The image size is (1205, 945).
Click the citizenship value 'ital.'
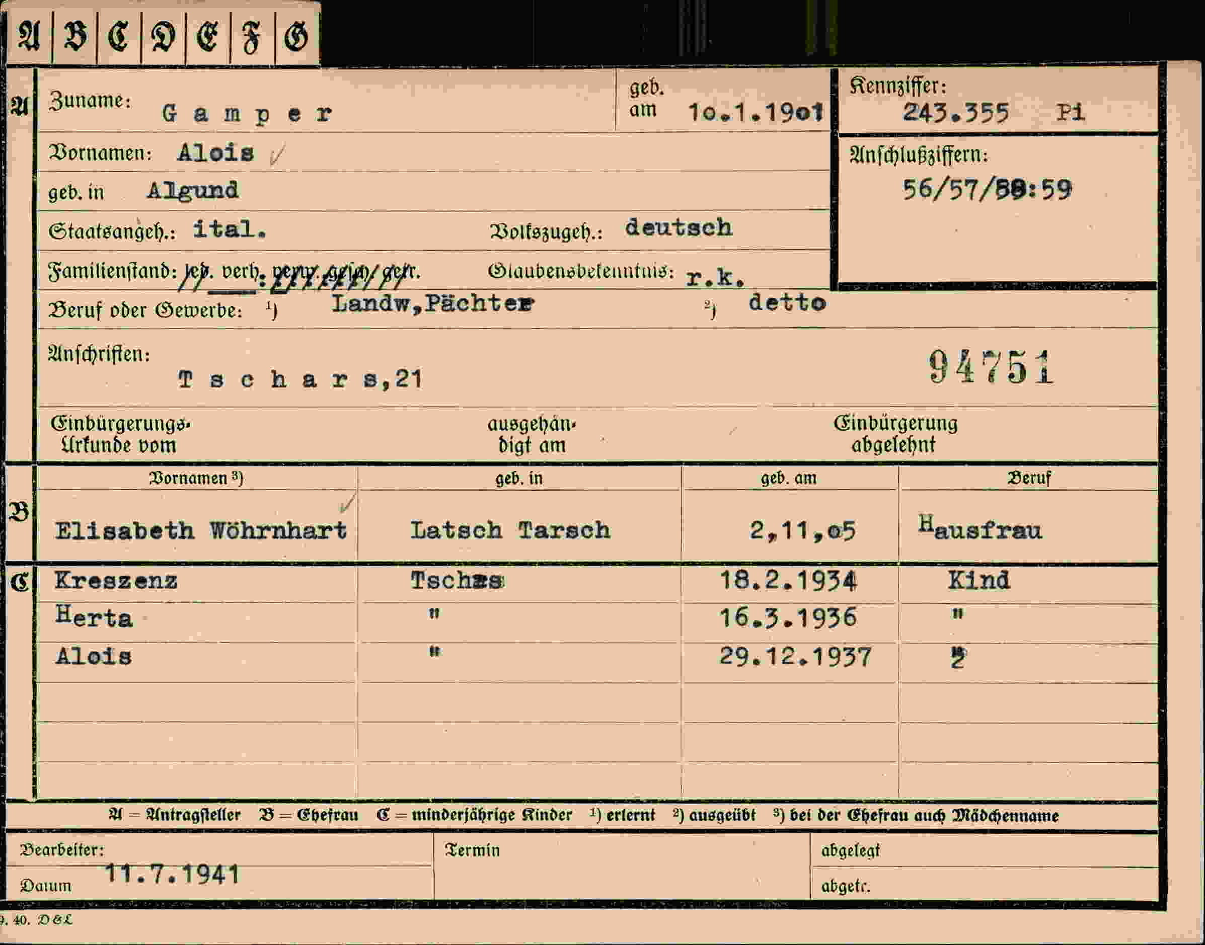(x=229, y=229)
